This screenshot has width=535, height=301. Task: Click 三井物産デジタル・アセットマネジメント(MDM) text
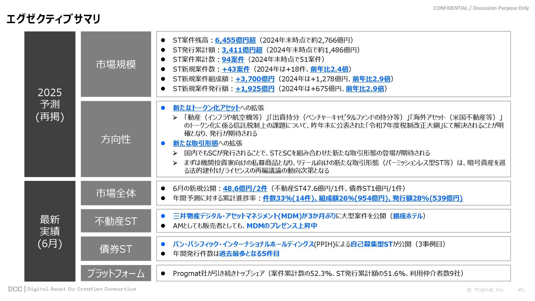pos(237,216)
